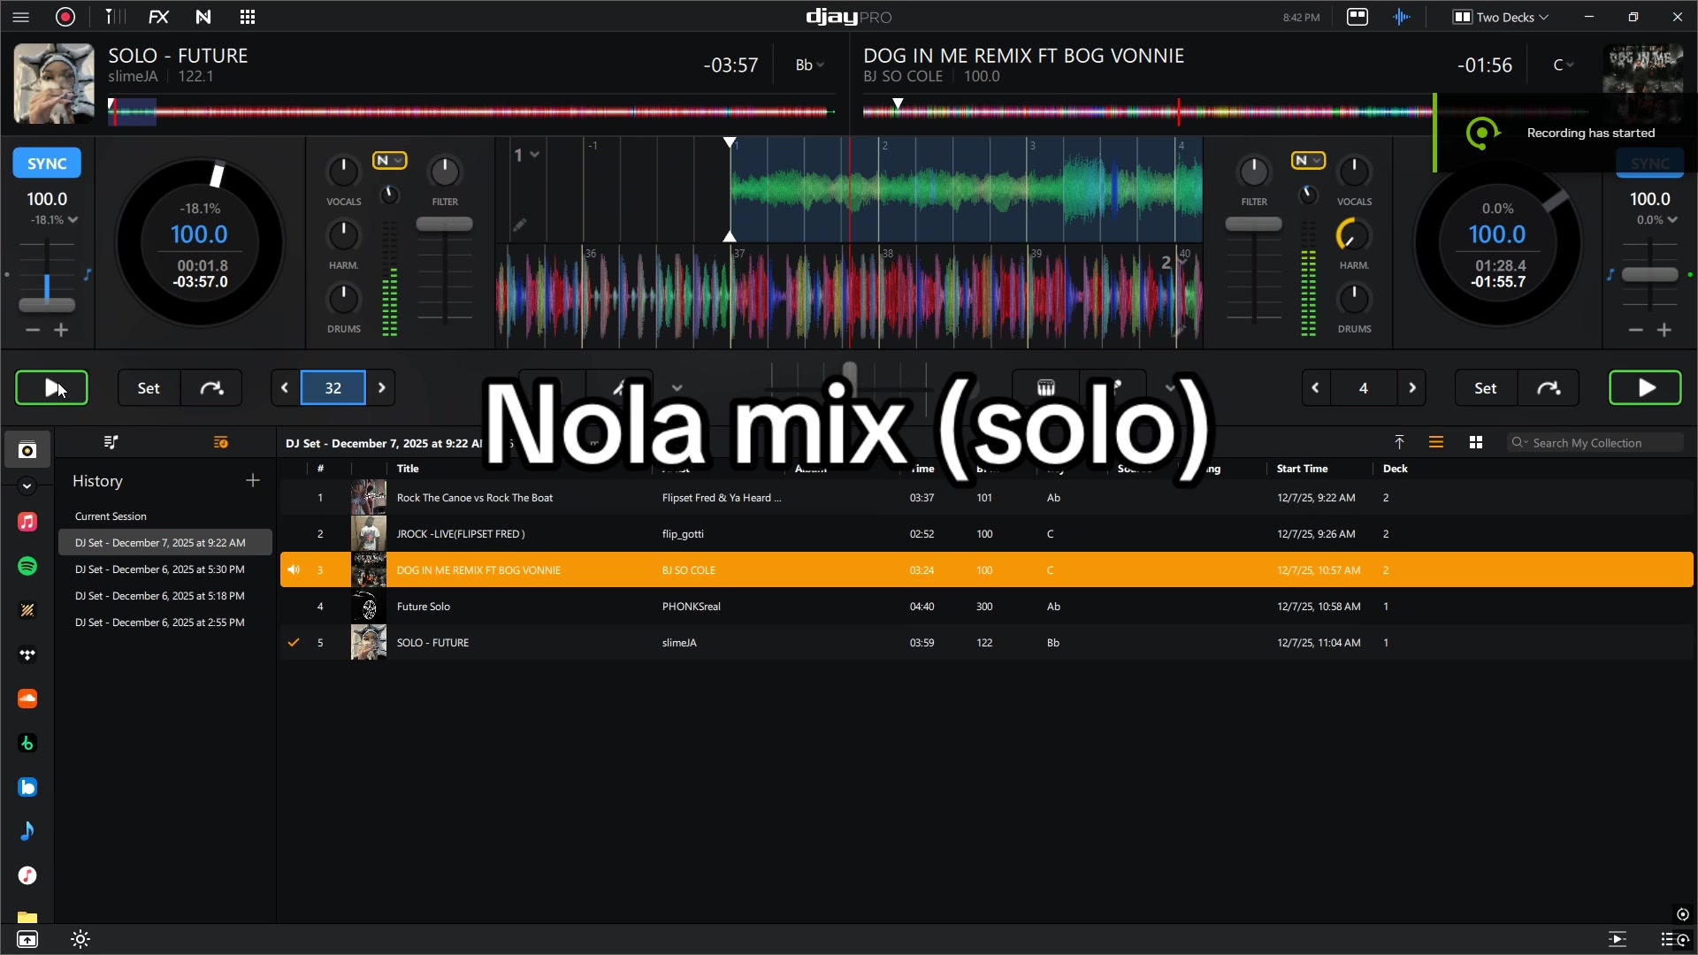Image resolution: width=1698 pixels, height=955 pixels.
Task: Open the sampler keys icon near crossfader
Action: click(1046, 387)
